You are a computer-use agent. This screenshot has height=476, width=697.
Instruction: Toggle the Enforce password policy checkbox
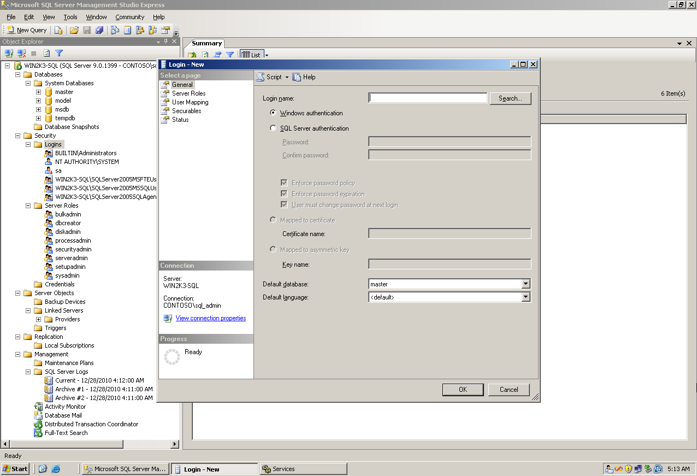pyautogui.click(x=285, y=183)
